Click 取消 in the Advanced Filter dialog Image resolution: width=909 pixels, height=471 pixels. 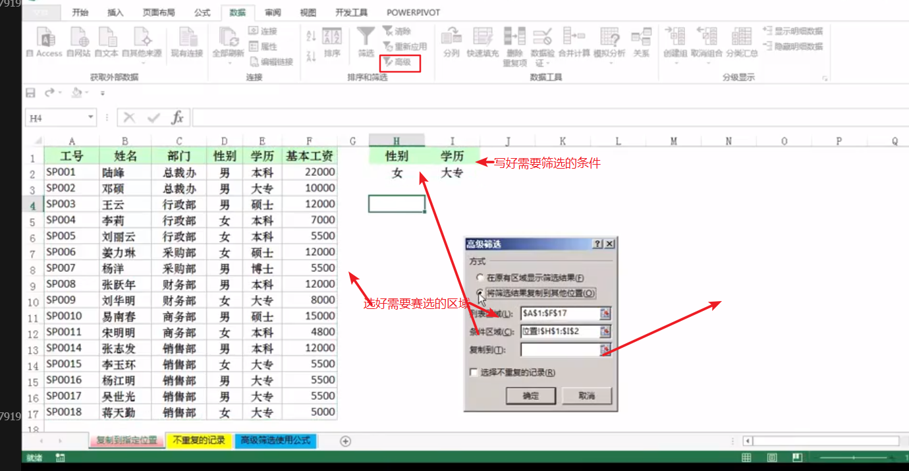(587, 396)
